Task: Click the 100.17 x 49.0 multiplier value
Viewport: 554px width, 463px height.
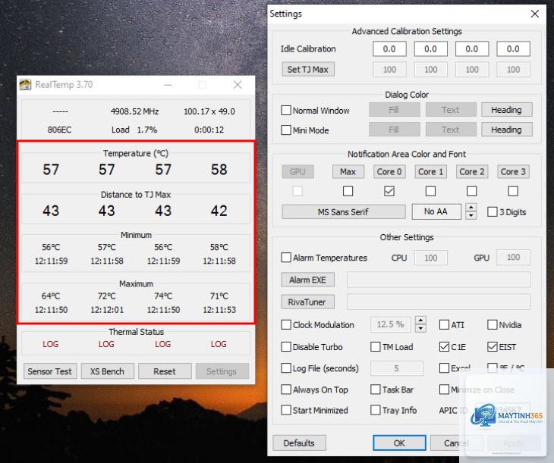Action: (209, 111)
